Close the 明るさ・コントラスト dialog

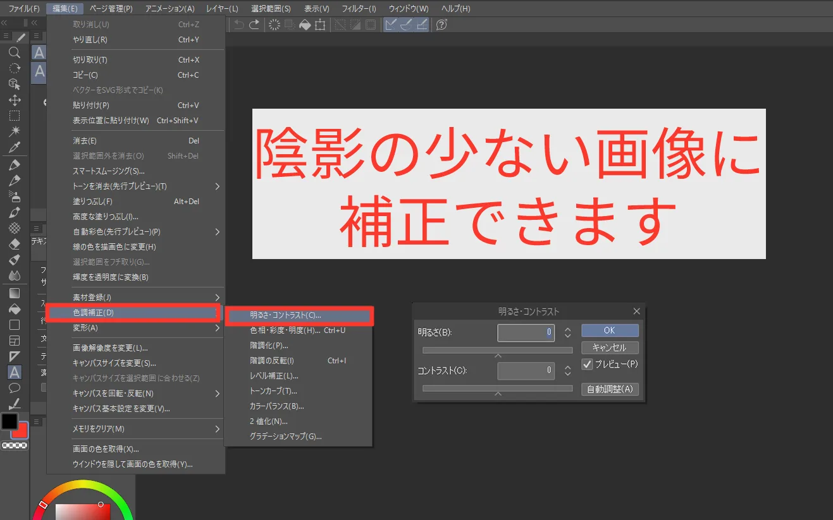[x=636, y=311]
